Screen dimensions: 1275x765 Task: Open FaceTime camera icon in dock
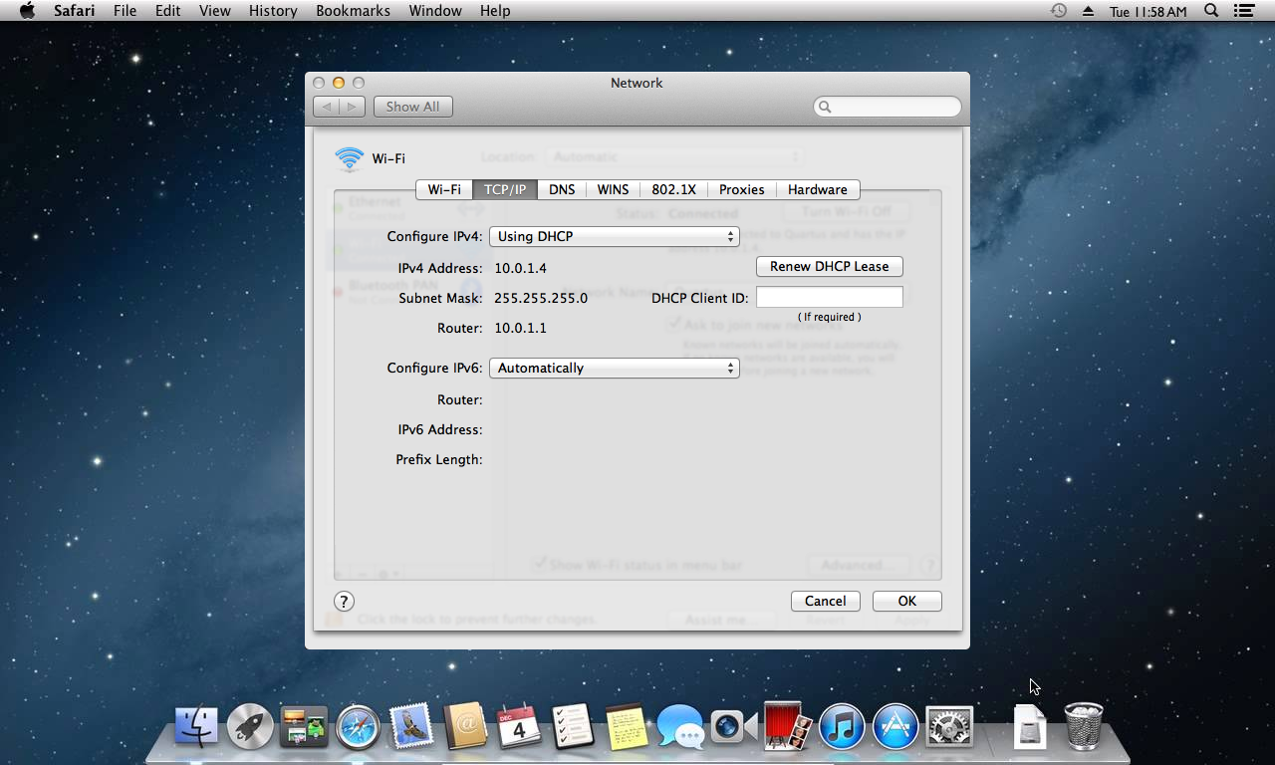[734, 726]
